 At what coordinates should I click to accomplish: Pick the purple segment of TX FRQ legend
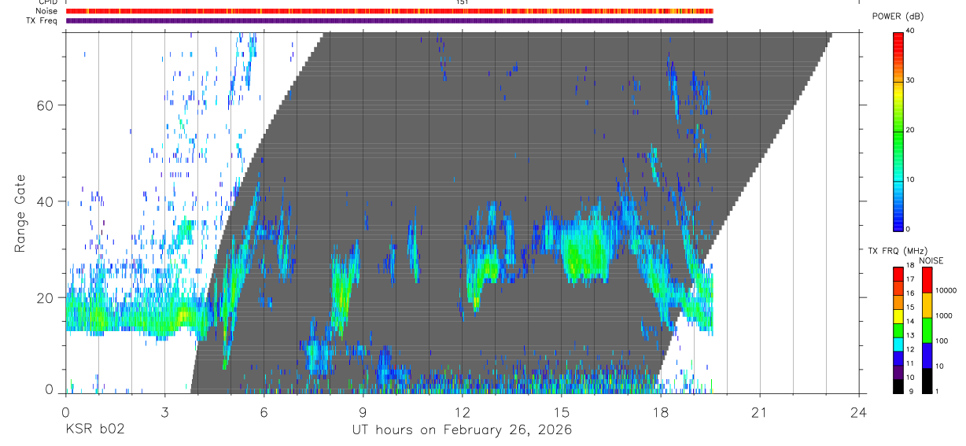(x=898, y=372)
